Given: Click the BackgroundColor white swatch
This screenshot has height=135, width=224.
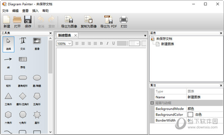Looking at the screenshot, I should [190, 114].
